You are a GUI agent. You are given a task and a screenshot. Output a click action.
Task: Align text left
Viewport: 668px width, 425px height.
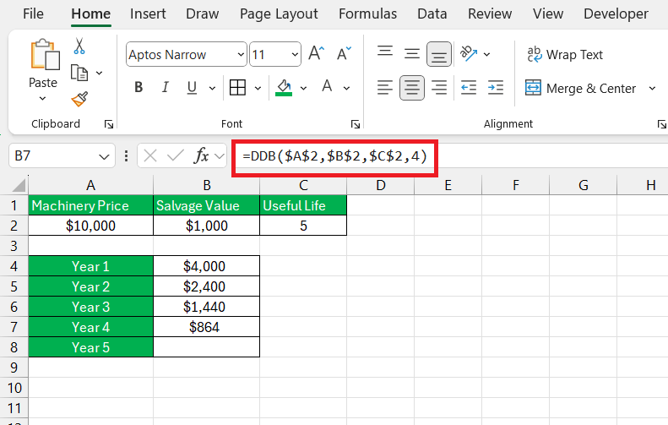coord(385,88)
